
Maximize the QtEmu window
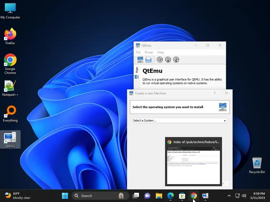[x=208, y=45]
